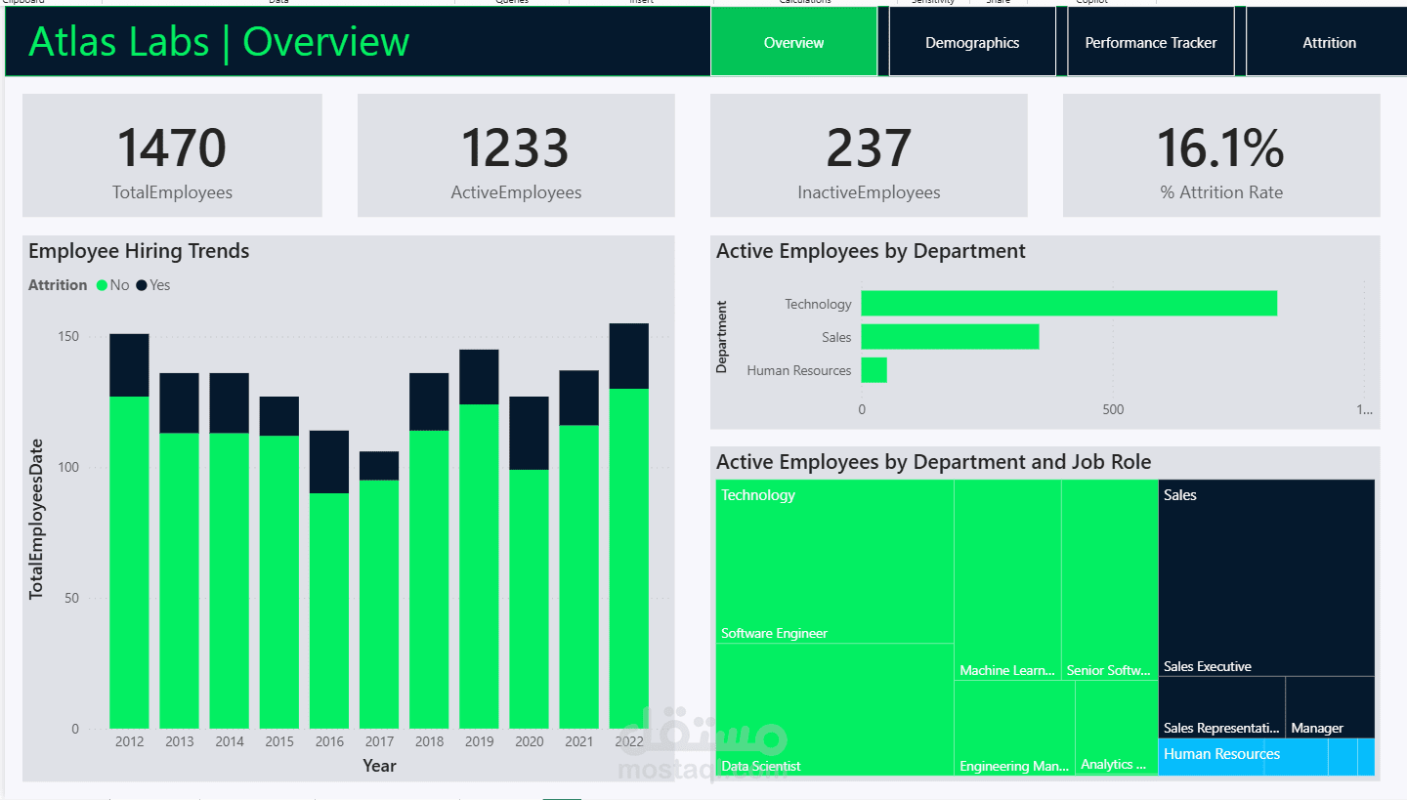Viewport: 1407px width, 800px height.
Task: Click 'Active Employees by Department' chart title
Action: 871,251
